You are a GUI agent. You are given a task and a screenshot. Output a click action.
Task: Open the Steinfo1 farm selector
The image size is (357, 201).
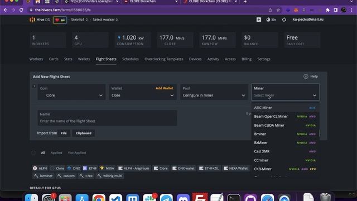click(79, 20)
